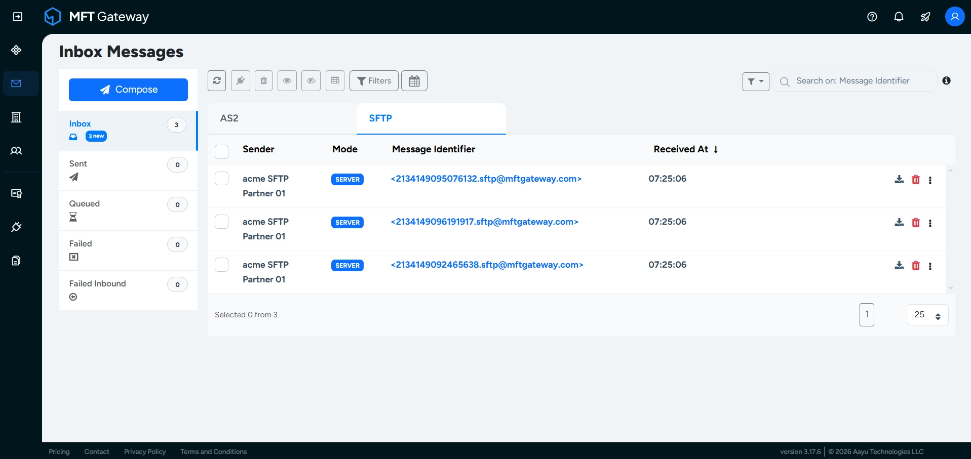Open the dashboard icon in sidebar
The width and height of the screenshot is (971, 459).
[16, 50]
